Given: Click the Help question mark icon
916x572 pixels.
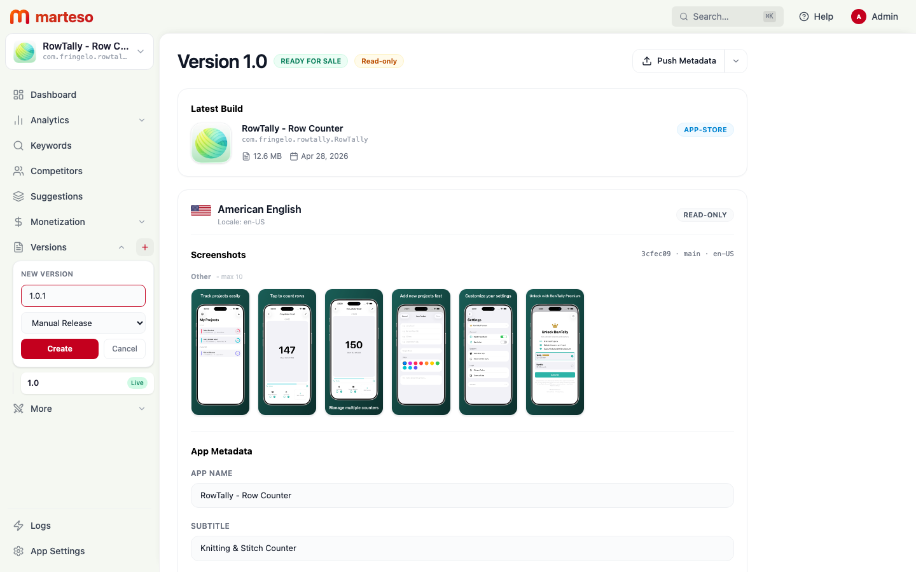Looking at the screenshot, I should (804, 17).
